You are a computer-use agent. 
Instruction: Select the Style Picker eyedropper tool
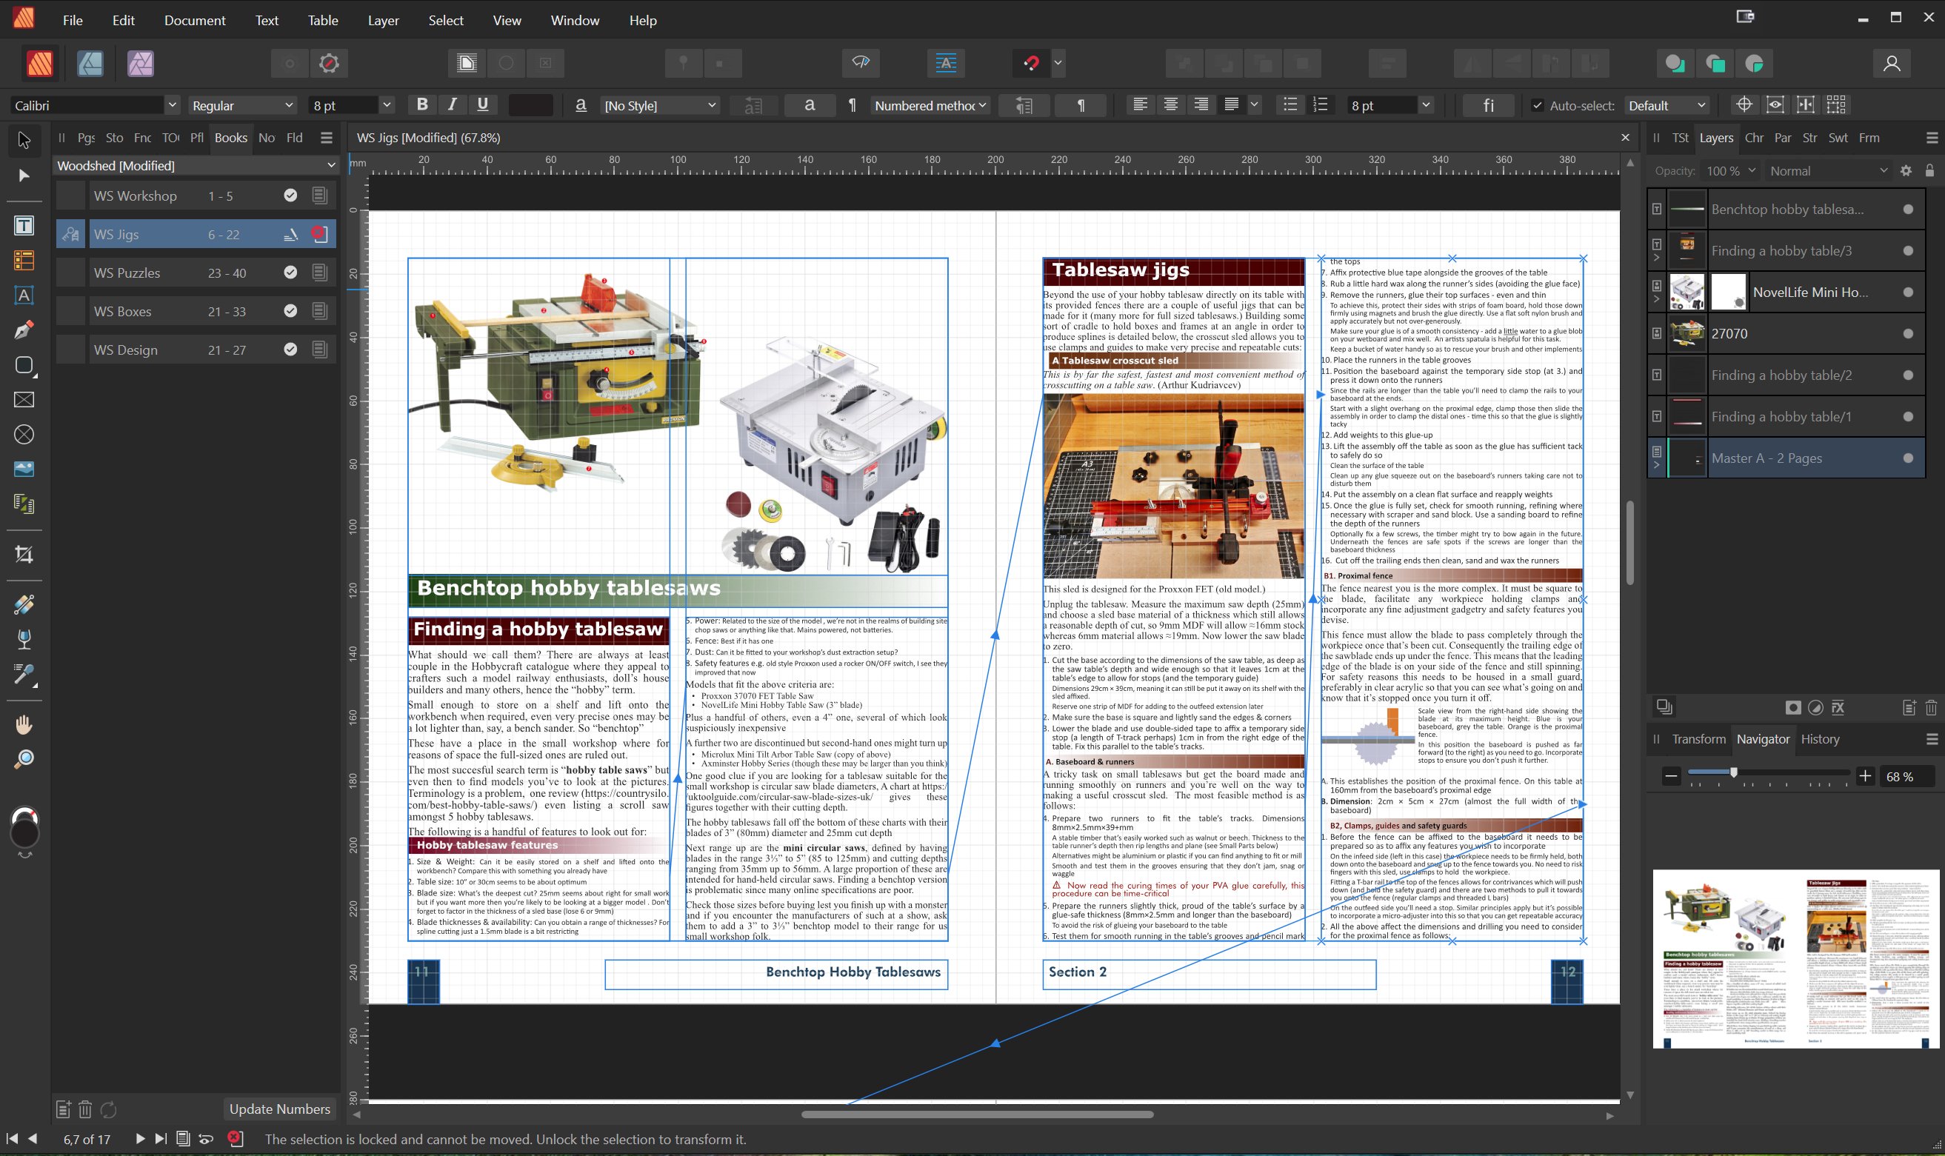(x=24, y=675)
